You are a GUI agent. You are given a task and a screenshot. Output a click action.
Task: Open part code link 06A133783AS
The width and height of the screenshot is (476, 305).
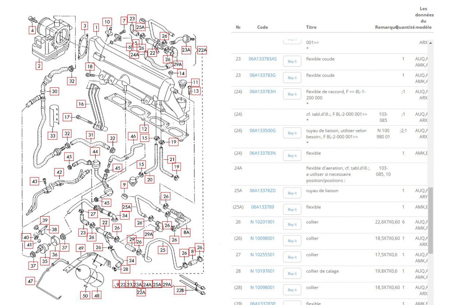[x=263, y=59]
